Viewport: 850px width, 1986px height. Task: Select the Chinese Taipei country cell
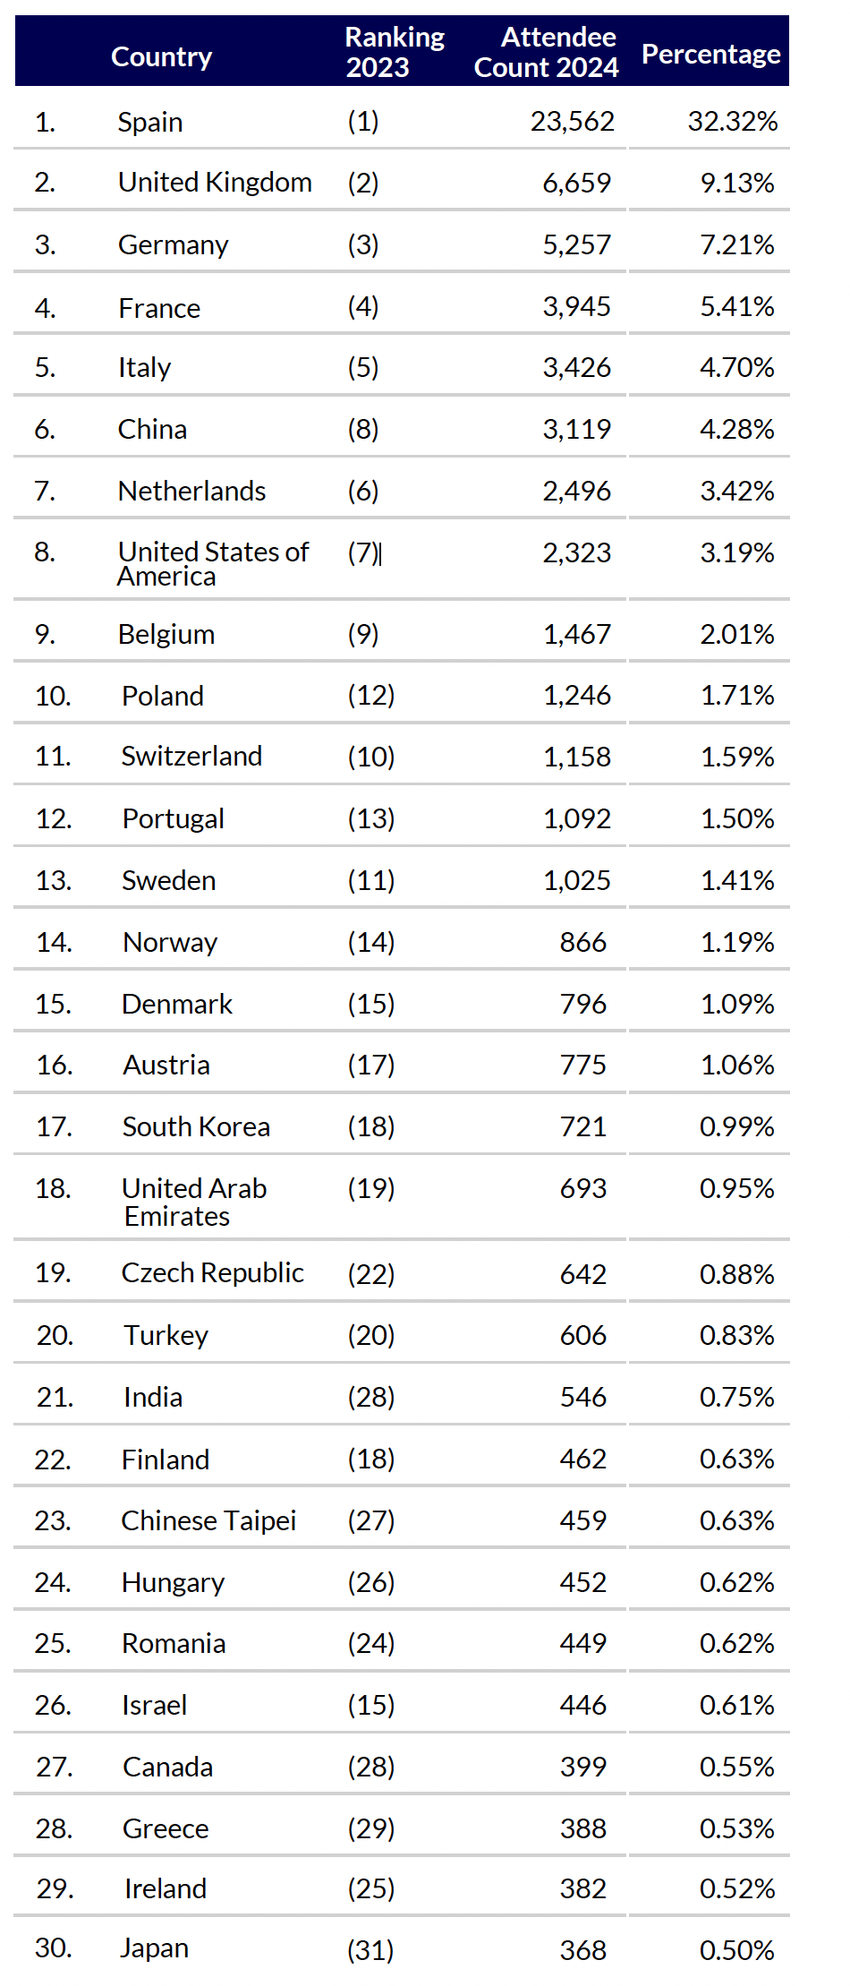coord(208,1520)
